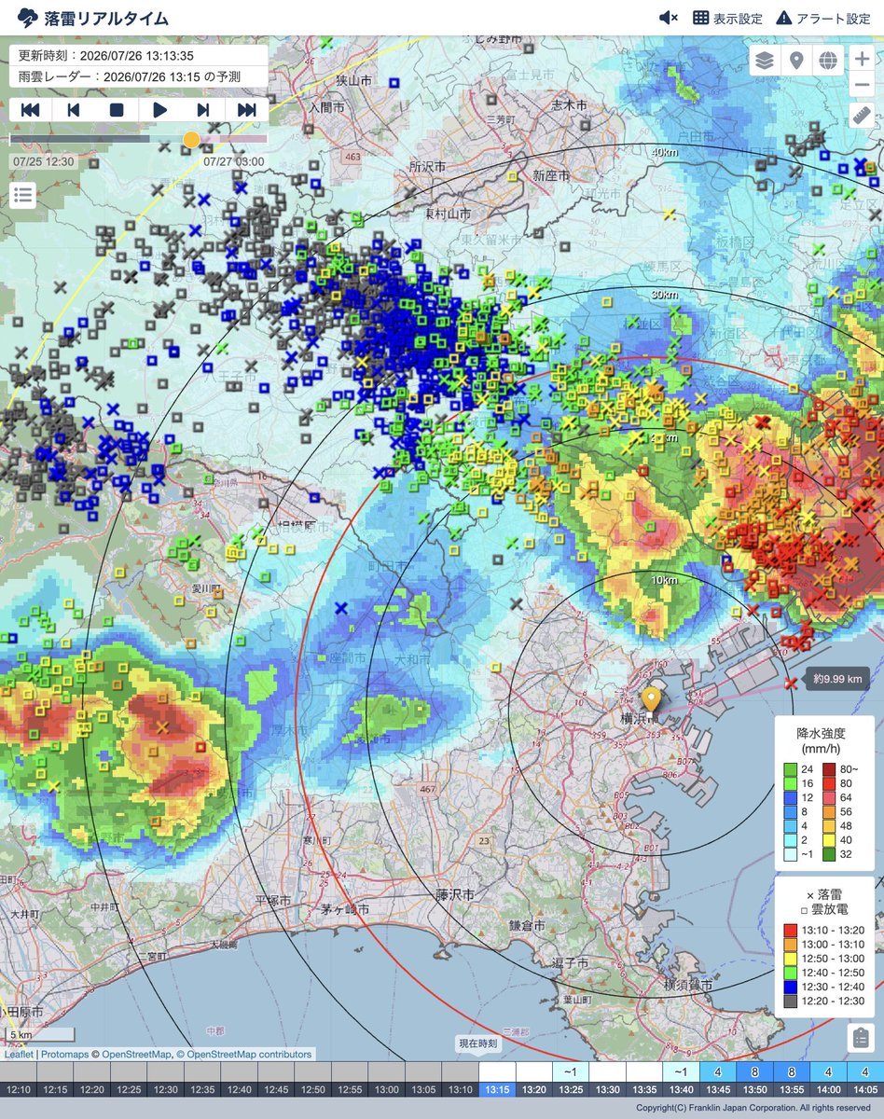Open the globe map-type button
884x1119 pixels.
pos(826,62)
